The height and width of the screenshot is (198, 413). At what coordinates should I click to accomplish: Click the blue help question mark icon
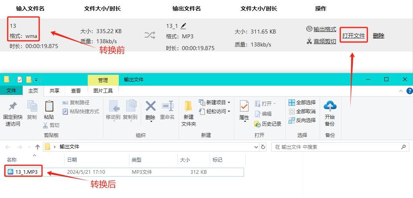point(410,91)
